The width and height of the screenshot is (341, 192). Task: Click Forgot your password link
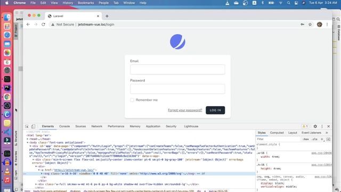[x=185, y=110]
